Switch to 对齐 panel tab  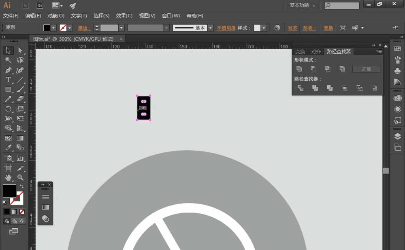click(x=316, y=51)
